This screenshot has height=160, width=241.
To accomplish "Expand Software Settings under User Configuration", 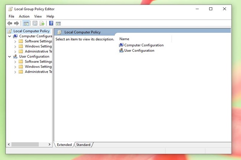I will (15, 62).
